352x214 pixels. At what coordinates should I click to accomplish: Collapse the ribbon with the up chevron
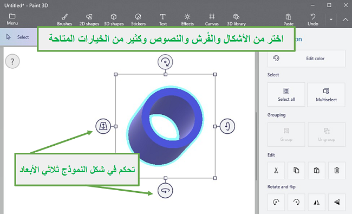point(346,20)
